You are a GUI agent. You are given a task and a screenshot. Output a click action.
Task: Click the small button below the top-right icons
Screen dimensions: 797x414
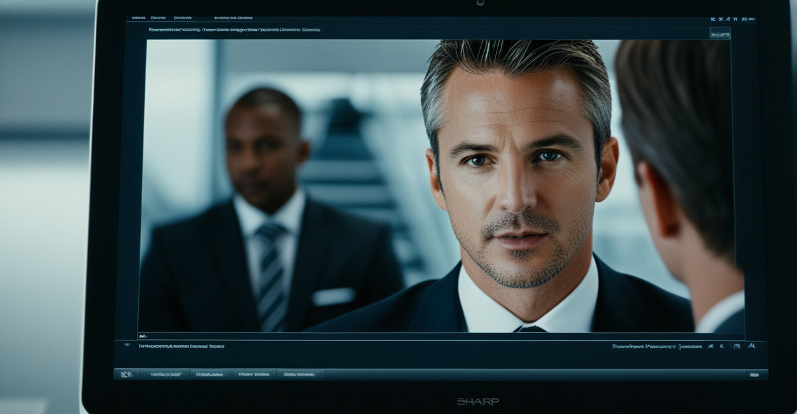pos(719,33)
